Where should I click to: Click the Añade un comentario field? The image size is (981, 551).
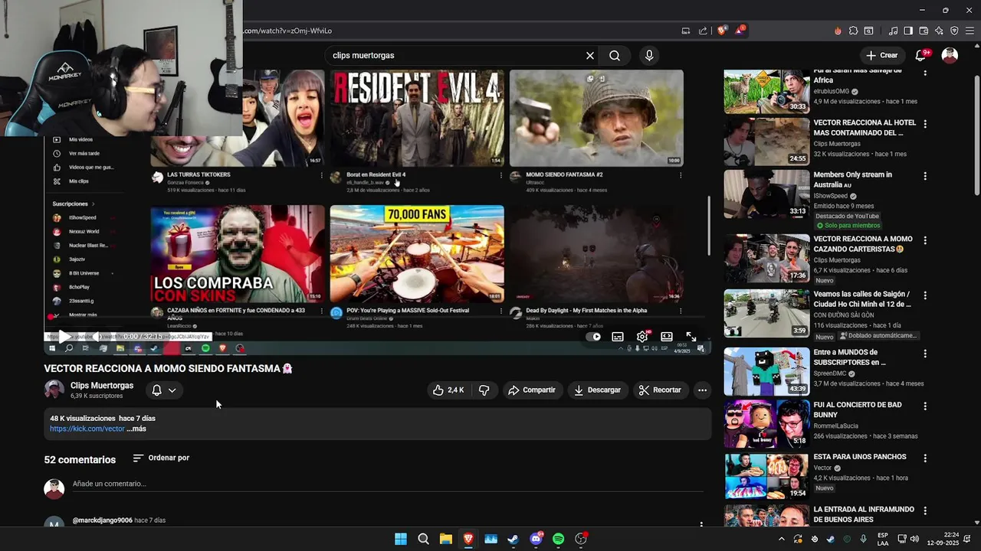pyautogui.click(x=388, y=484)
